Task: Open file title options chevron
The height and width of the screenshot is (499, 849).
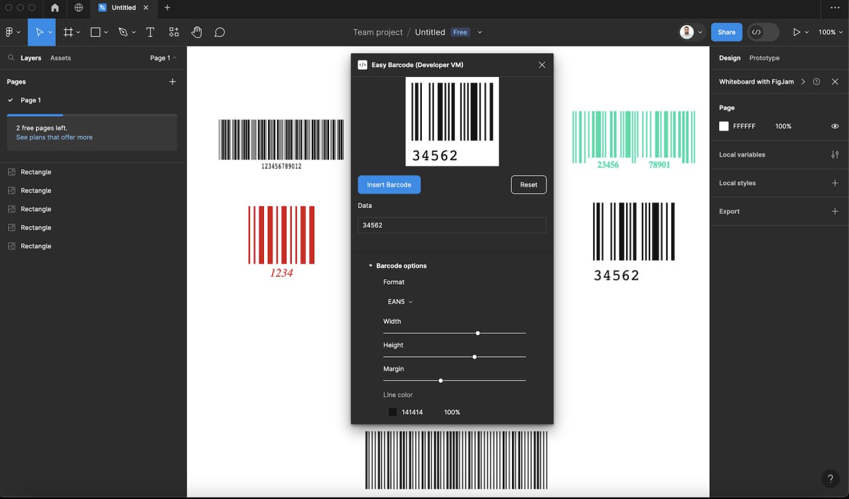Action: point(480,33)
